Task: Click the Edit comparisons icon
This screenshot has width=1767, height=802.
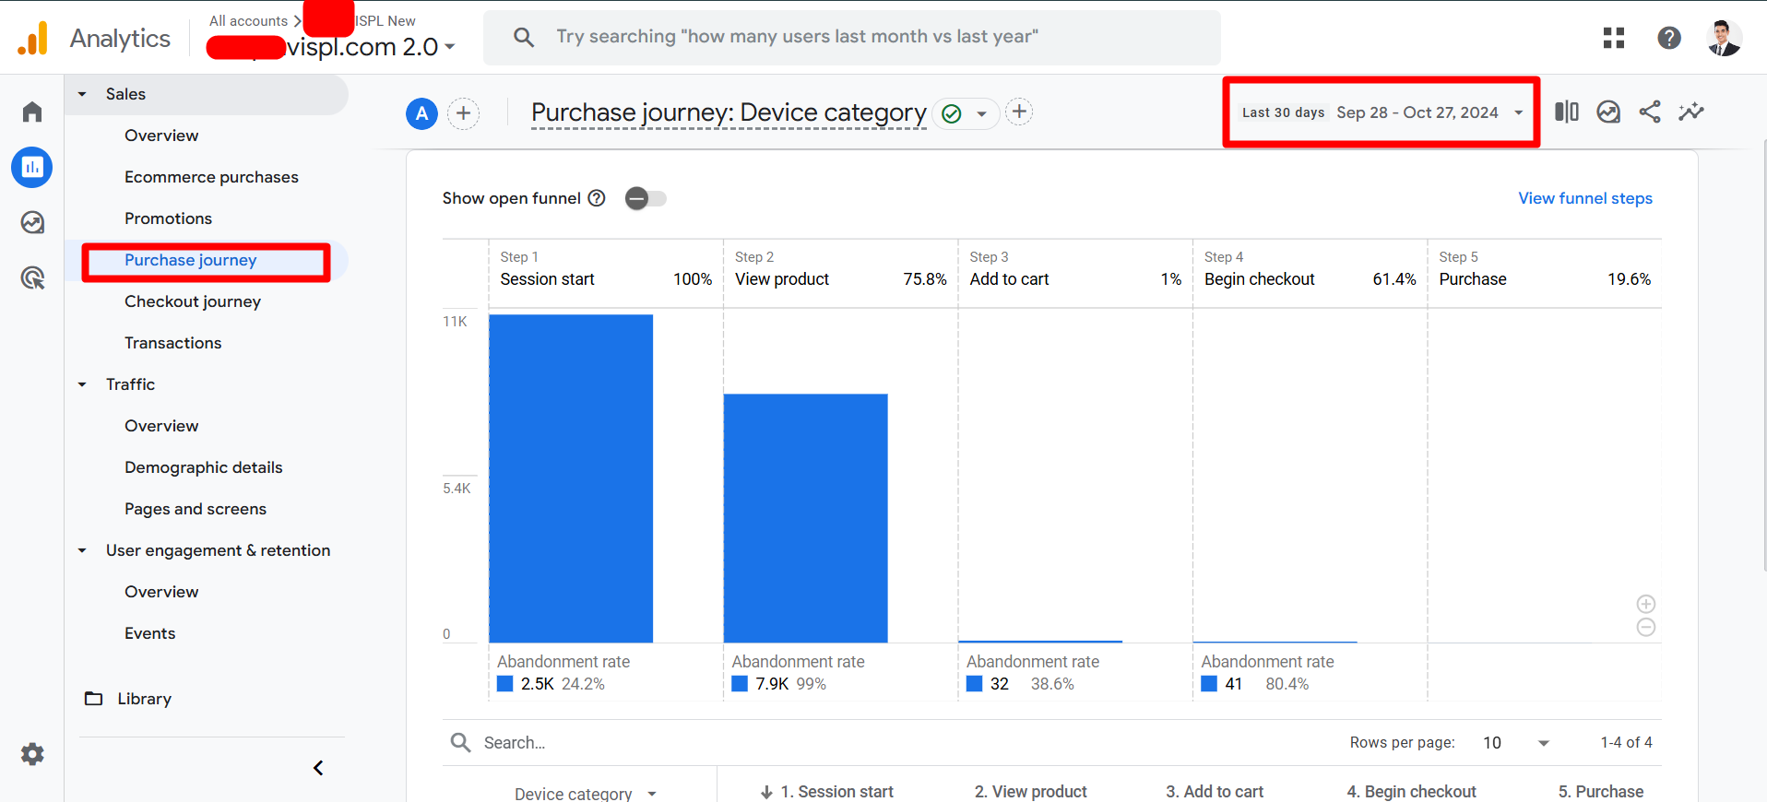Action: (1566, 112)
